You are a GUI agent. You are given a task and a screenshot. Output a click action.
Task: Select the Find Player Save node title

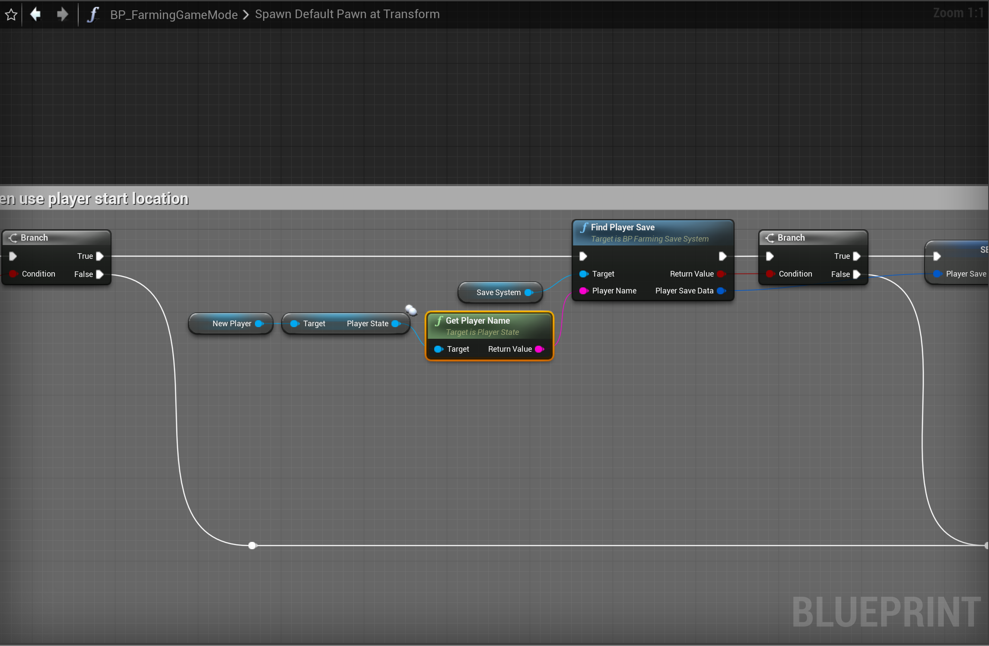point(622,227)
